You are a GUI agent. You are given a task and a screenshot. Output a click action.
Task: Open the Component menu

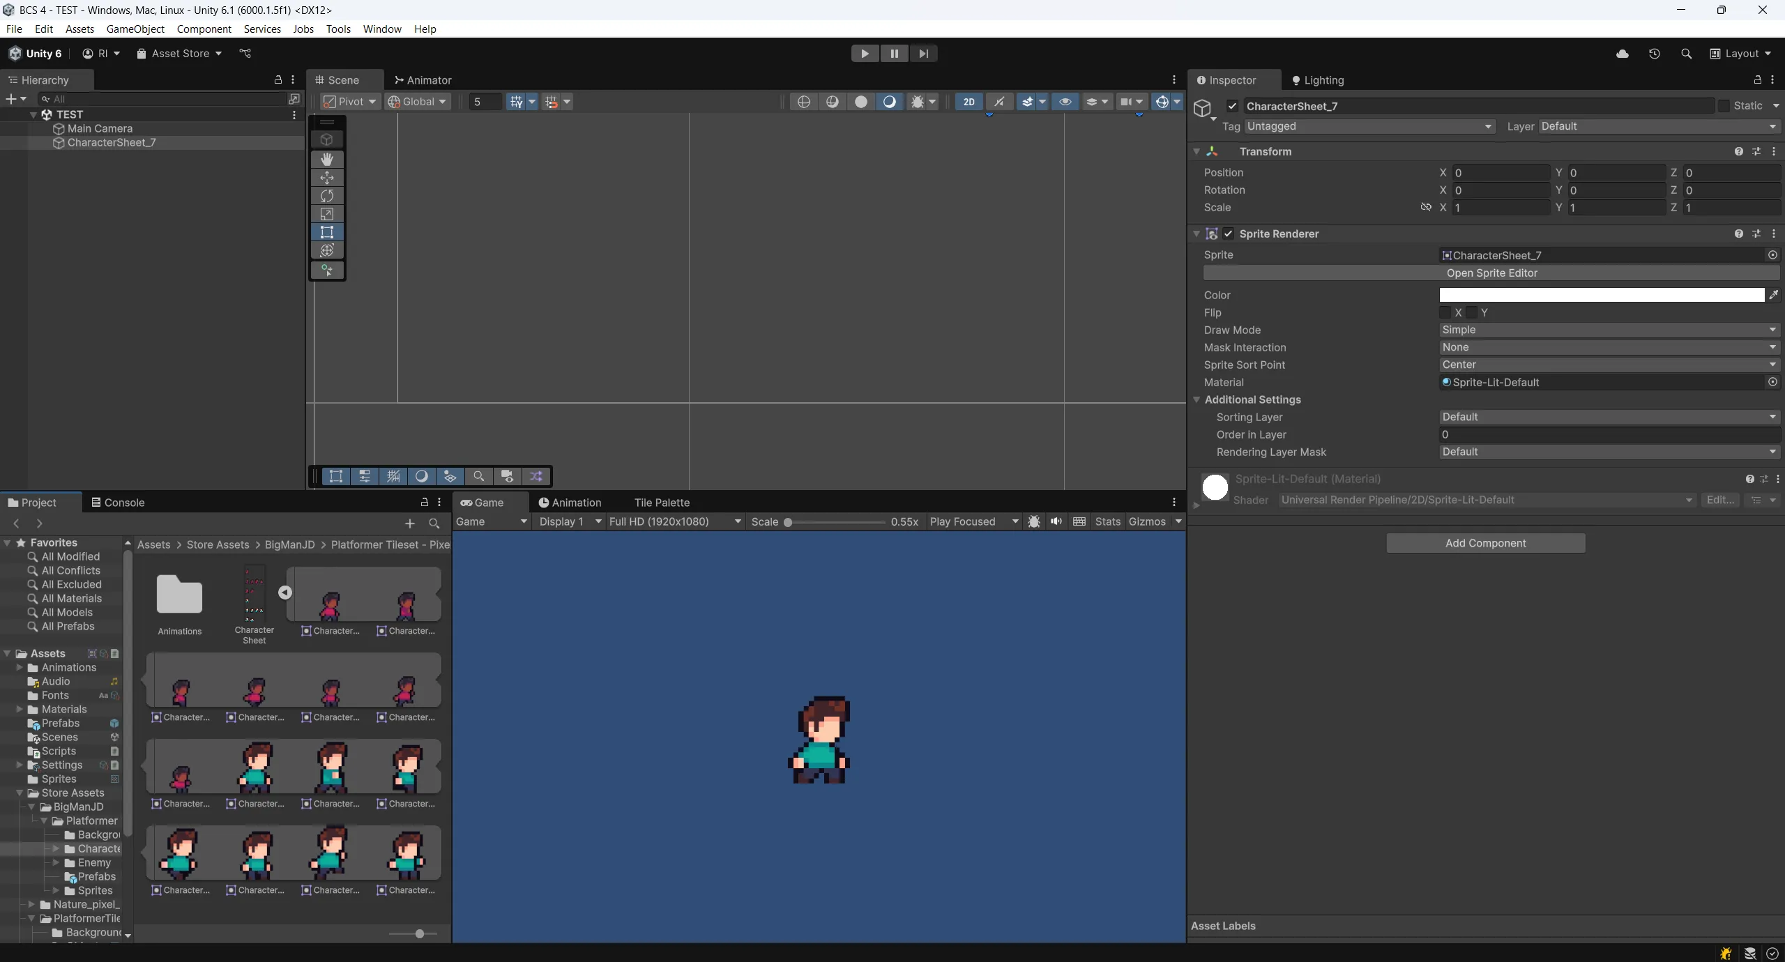coord(204,29)
